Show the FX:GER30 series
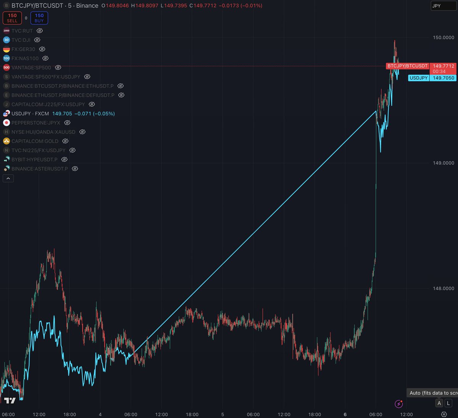The image size is (458, 418). tap(42, 49)
